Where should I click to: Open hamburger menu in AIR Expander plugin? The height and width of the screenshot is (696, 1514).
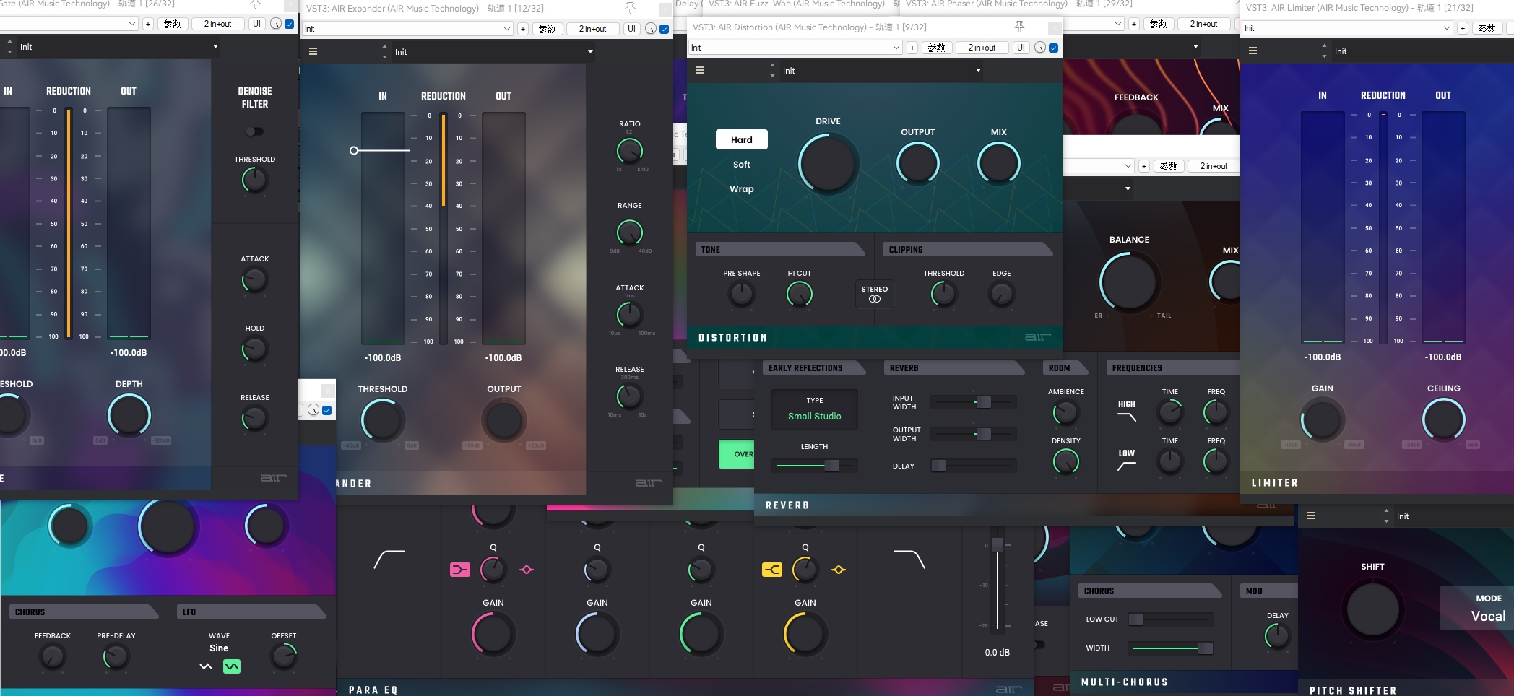point(313,51)
